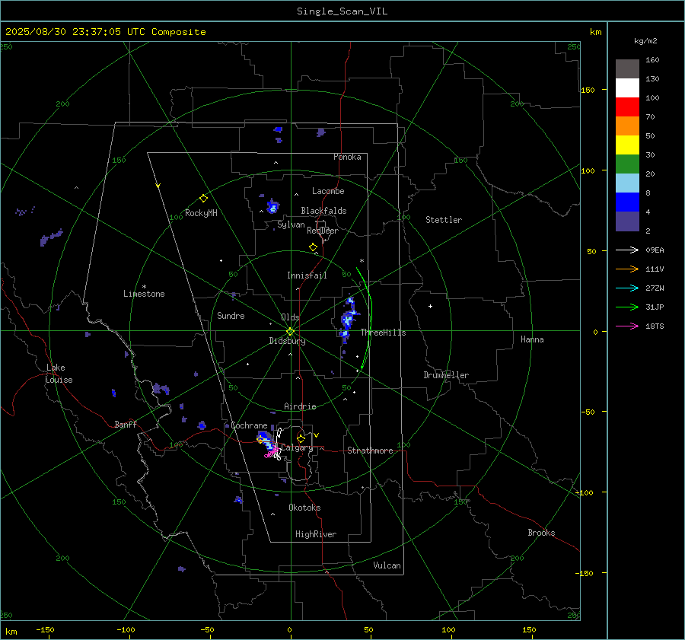Screen dimensions: 685x640
Task: Click the white 09EA track arrow in legend
Action: pos(627,250)
